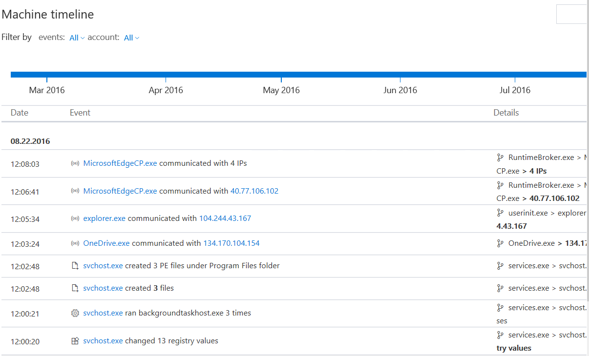The height and width of the screenshot is (356, 589).
Task: Click gear icon on the backgroundtaskhost.exe event row
Action: pos(75,313)
